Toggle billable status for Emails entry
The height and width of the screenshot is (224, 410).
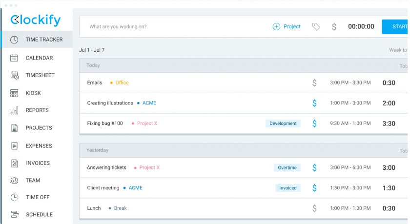(x=314, y=83)
